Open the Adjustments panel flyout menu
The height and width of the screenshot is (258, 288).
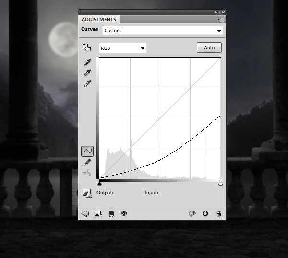221,20
